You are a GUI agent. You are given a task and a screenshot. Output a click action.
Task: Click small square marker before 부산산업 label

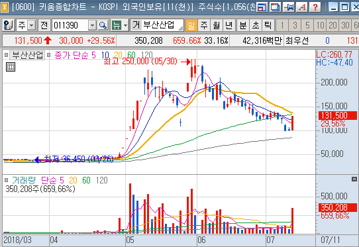pyautogui.click(x=6, y=55)
